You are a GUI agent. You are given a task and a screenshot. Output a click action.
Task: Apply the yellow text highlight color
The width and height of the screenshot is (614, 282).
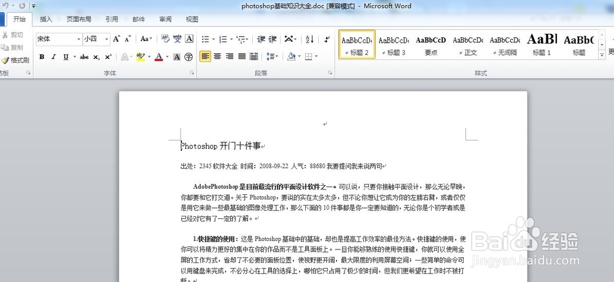[141, 57]
